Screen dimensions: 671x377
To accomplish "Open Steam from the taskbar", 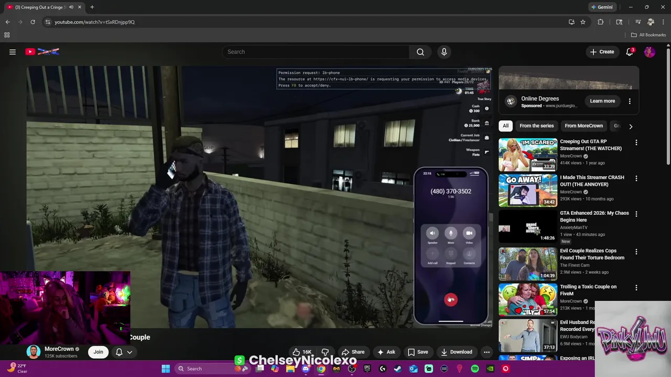I will point(398,369).
